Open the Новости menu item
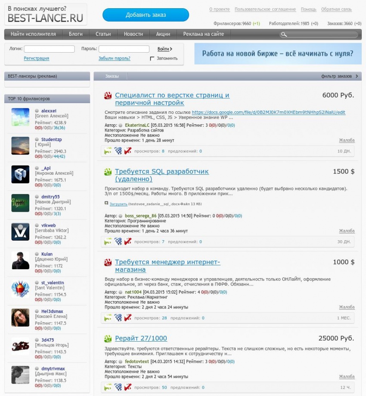 [133, 34]
